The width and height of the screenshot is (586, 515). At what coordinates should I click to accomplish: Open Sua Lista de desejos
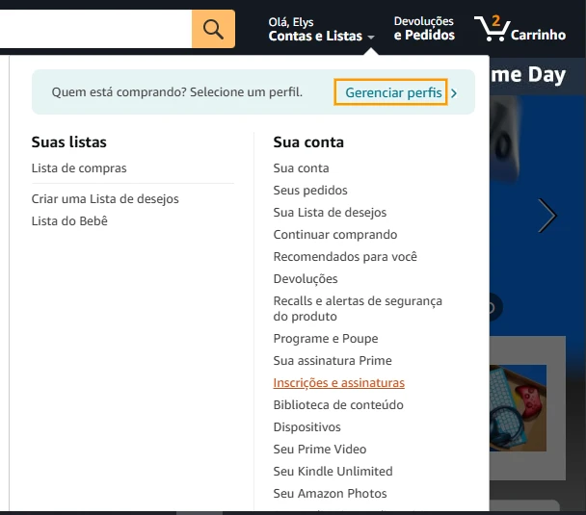330,213
